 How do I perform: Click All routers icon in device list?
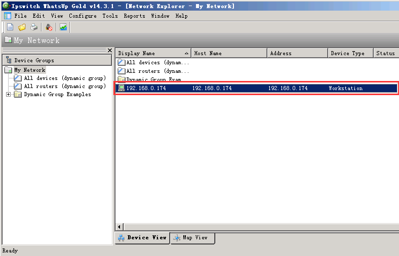click(x=122, y=71)
